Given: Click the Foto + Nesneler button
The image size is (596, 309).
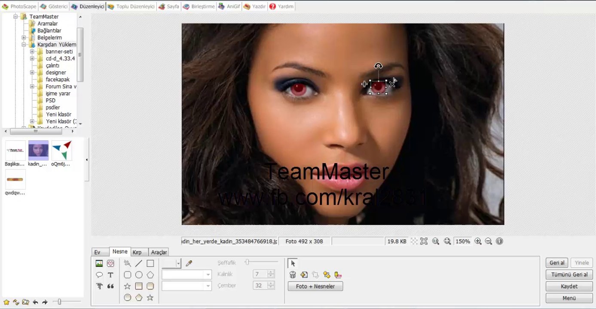Looking at the screenshot, I should coord(315,286).
